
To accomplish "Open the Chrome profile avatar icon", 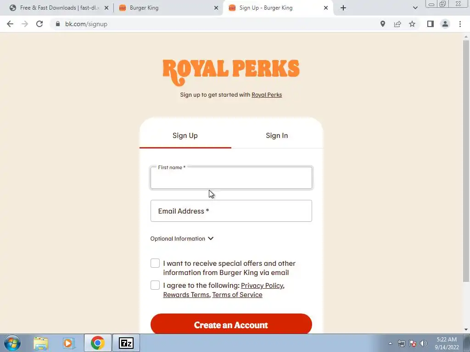I will click(x=445, y=24).
